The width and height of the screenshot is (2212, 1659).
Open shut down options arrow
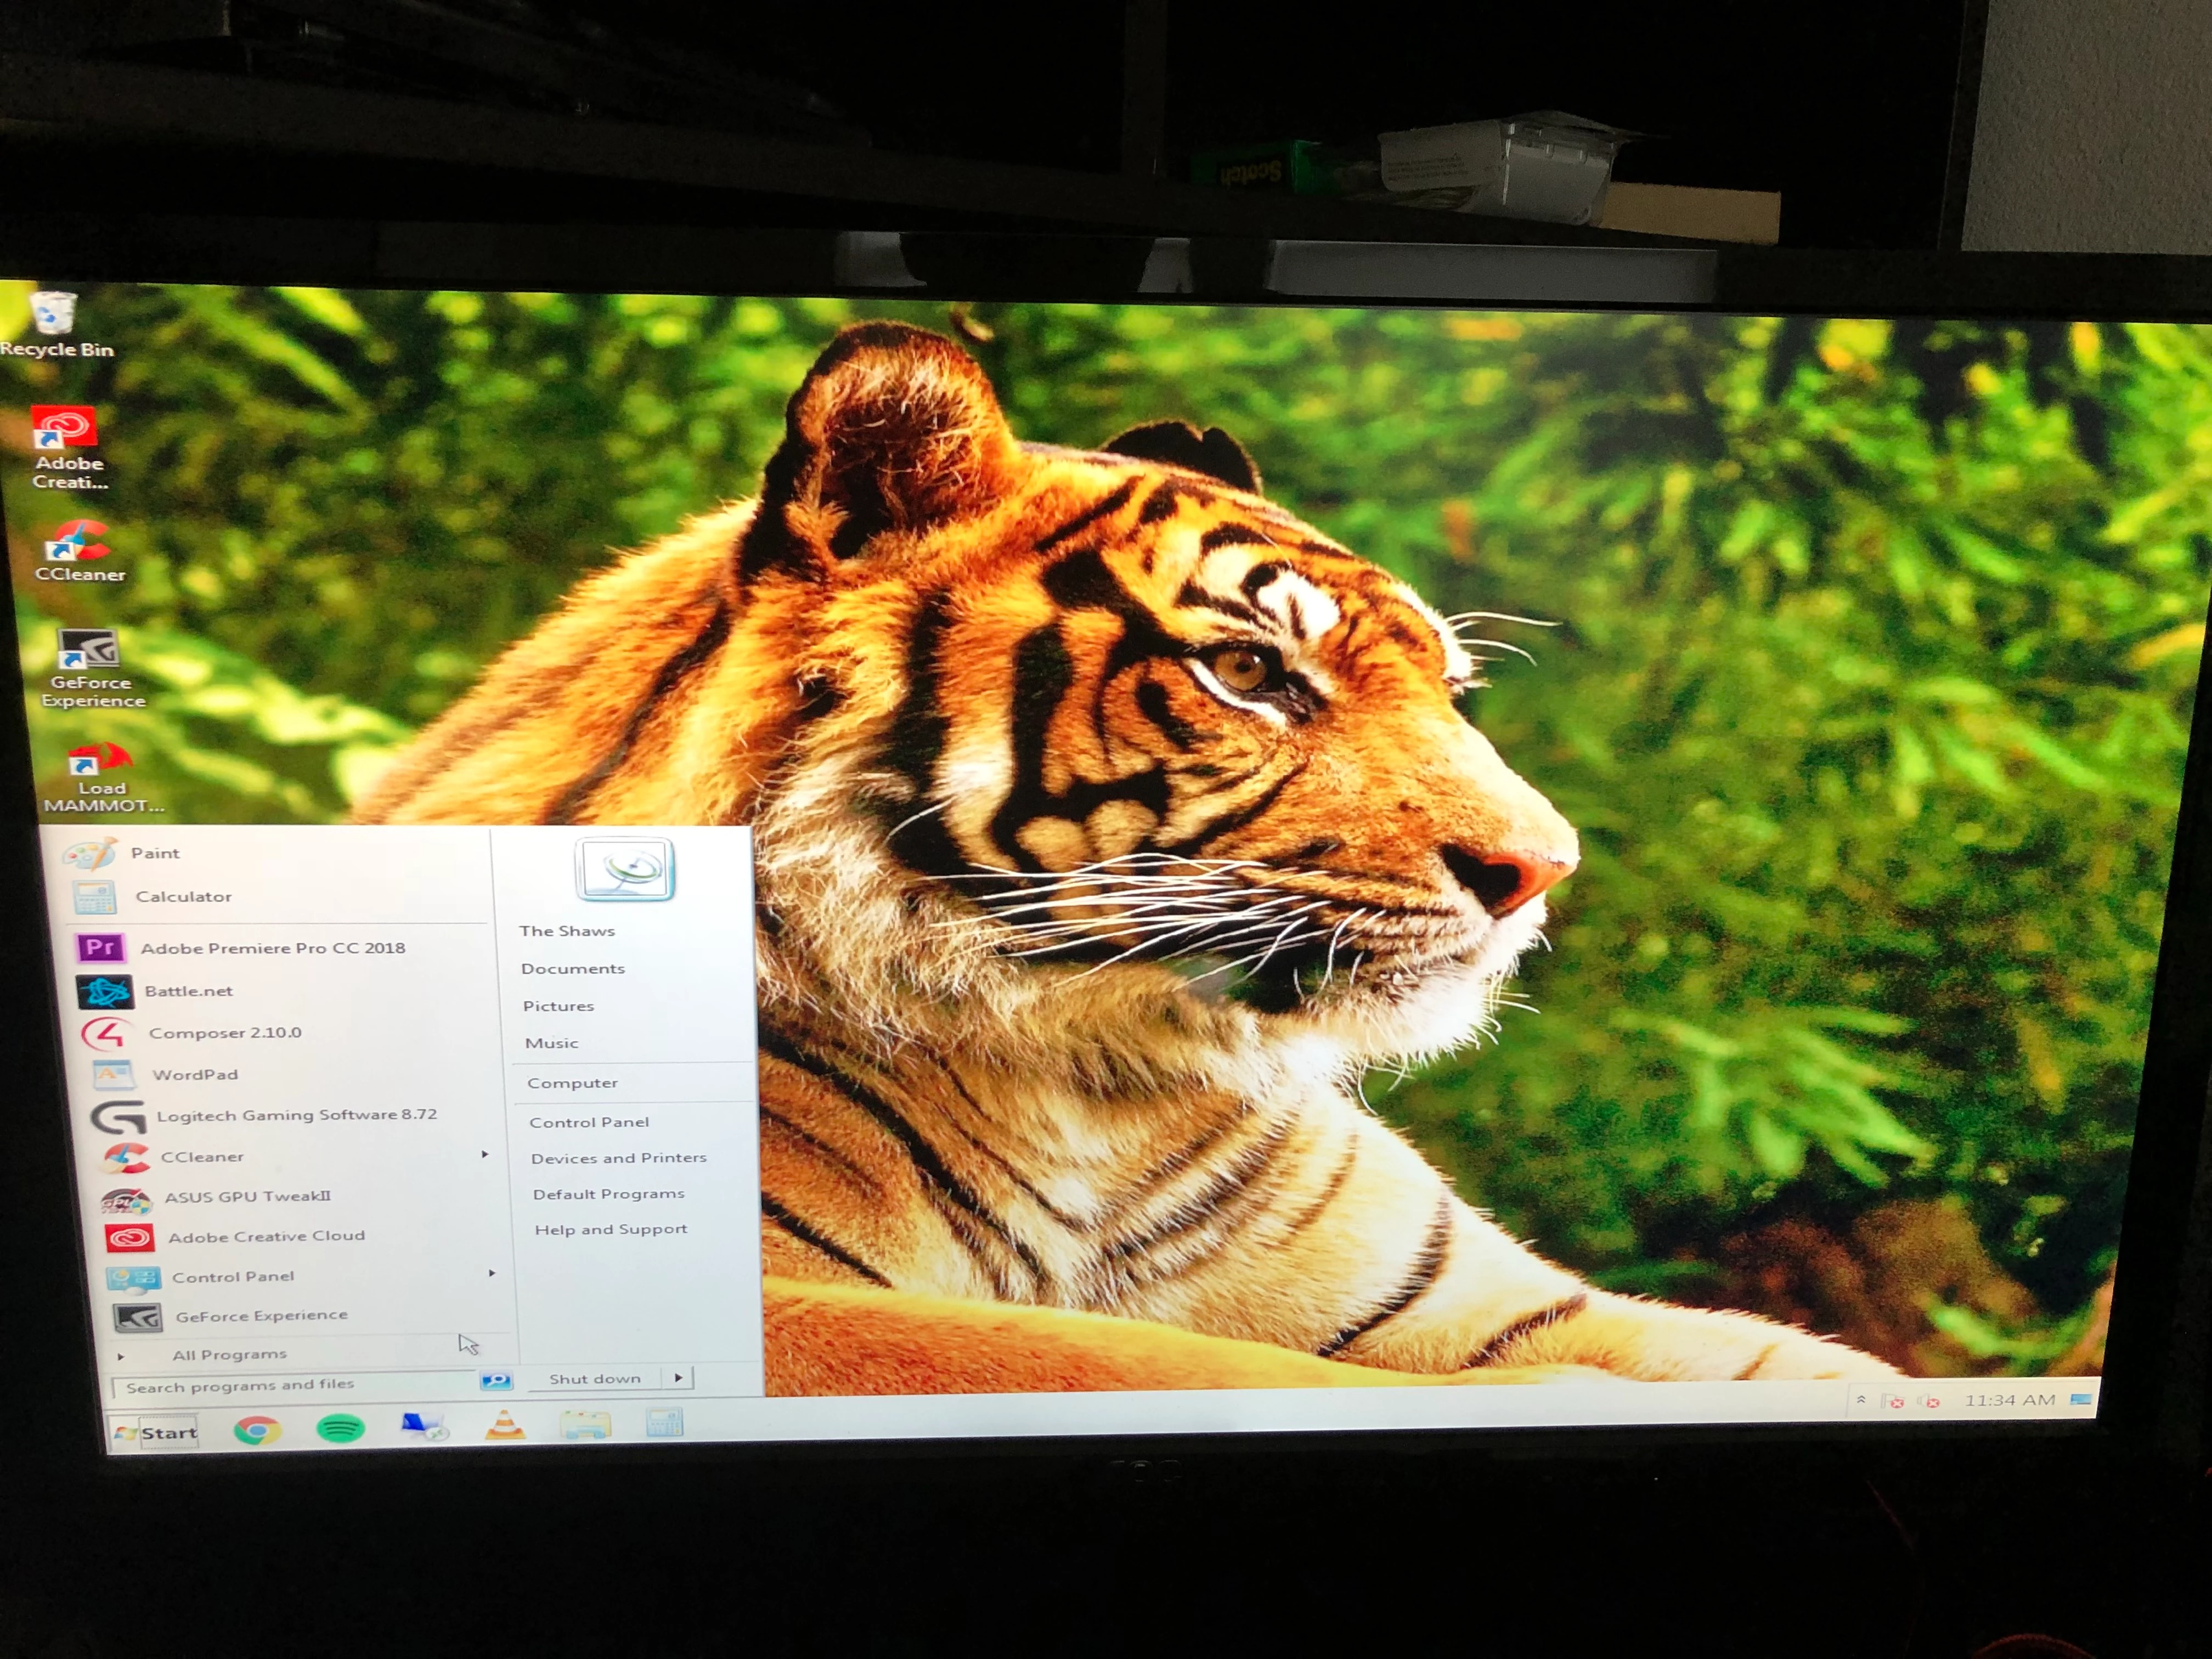pos(679,1378)
